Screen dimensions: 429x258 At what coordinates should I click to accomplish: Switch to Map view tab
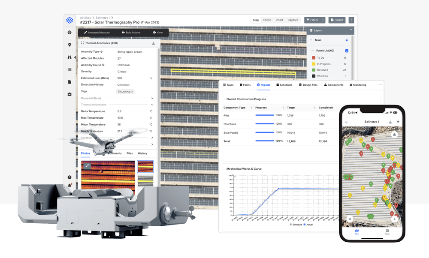(x=256, y=20)
